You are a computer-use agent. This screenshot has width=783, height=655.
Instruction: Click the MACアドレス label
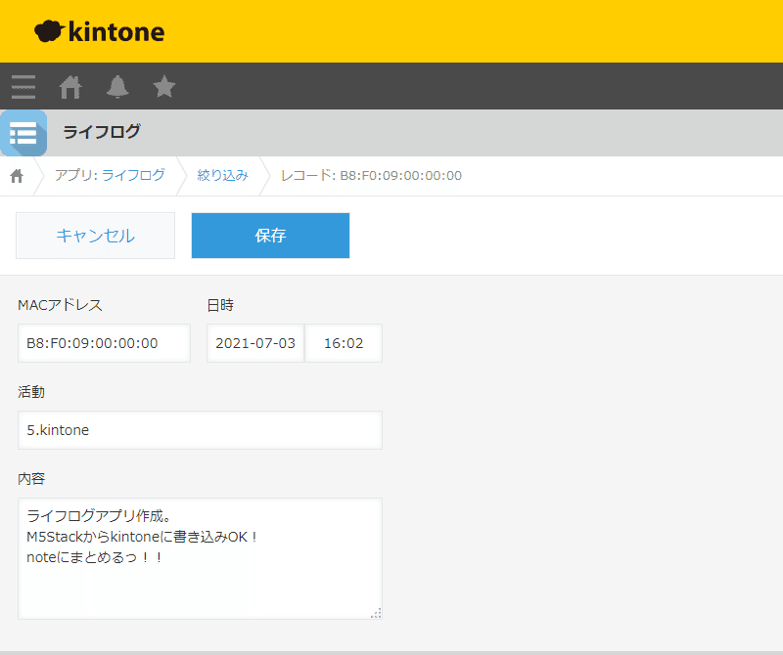tap(60, 305)
